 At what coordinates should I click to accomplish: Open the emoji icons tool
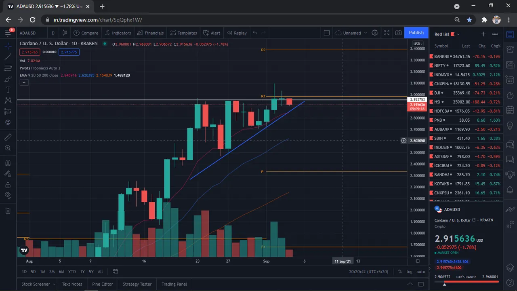pyautogui.click(x=8, y=122)
